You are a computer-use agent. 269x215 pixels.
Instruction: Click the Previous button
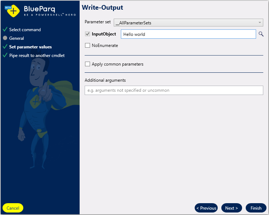point(206,208)
